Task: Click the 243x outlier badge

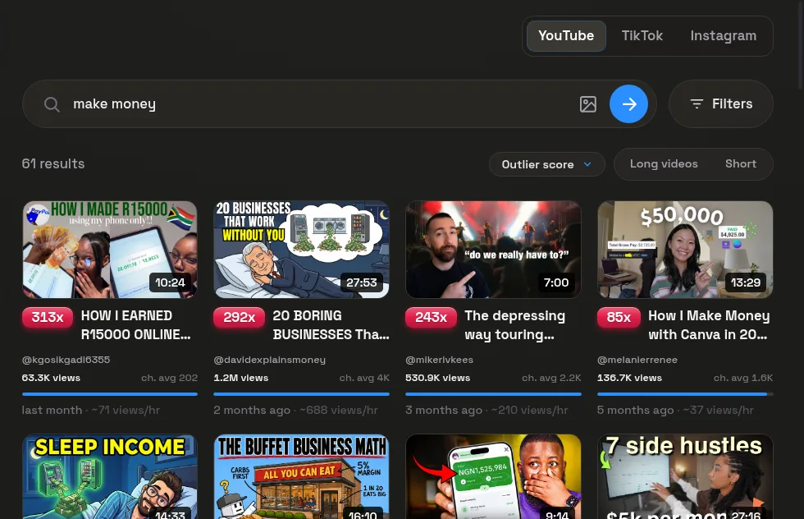Action: [431, 317]
